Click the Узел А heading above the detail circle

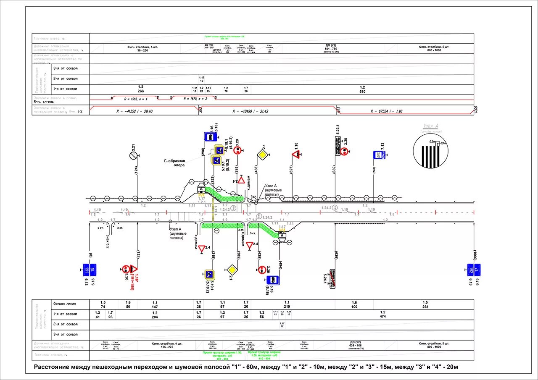click(x=431, y=126)
